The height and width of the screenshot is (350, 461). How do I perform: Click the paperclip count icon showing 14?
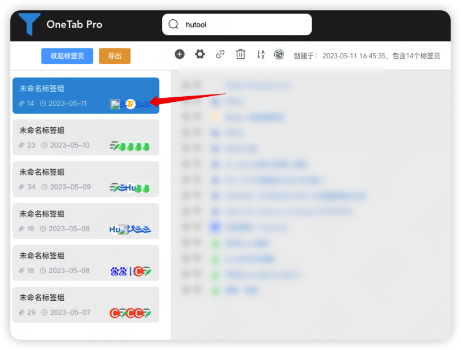[x=21, y=104]
